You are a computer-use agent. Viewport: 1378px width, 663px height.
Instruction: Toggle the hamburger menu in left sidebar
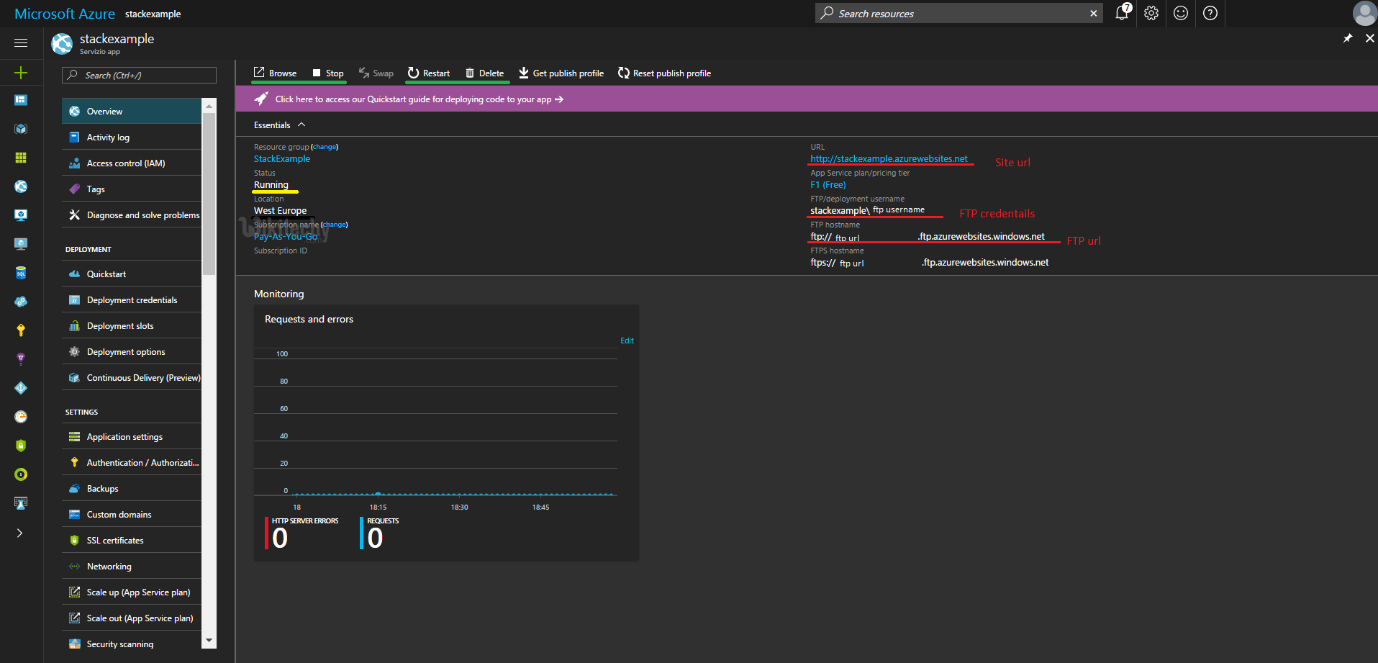tap(21, 43)
